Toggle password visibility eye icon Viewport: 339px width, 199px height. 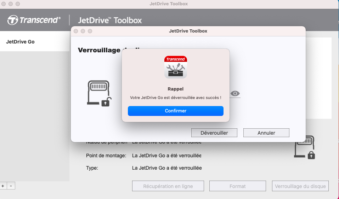[235, 93]
